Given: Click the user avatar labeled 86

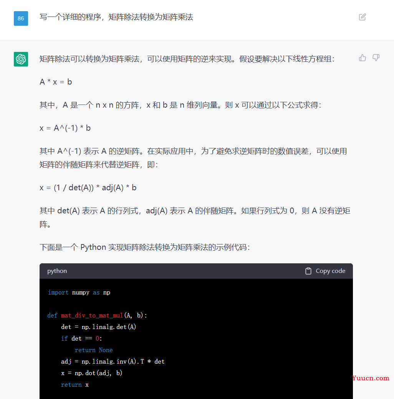Looking at the screenshot, I should [21, 18].
